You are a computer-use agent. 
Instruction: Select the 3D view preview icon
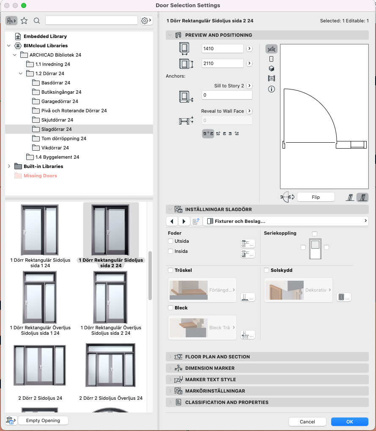(272, 68)
